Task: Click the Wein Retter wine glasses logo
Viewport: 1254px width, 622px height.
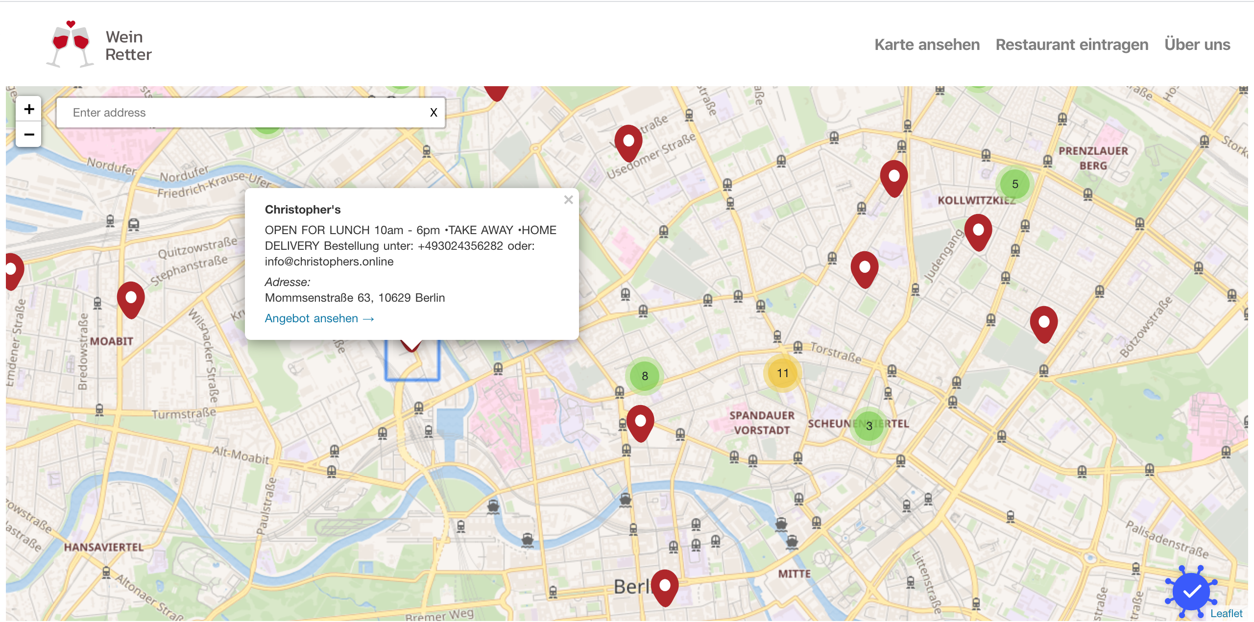Action: 71,44
